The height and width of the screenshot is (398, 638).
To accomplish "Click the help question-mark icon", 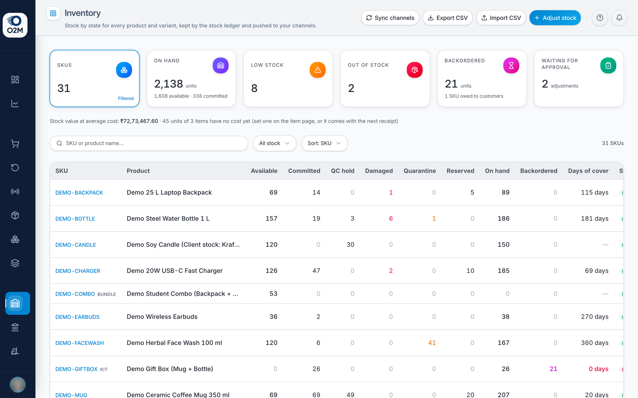I will click(x=600, y=18).
